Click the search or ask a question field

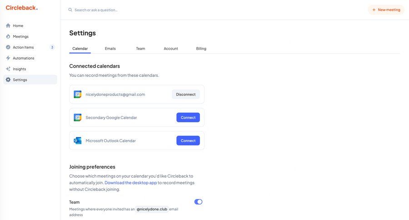point(136,10)
